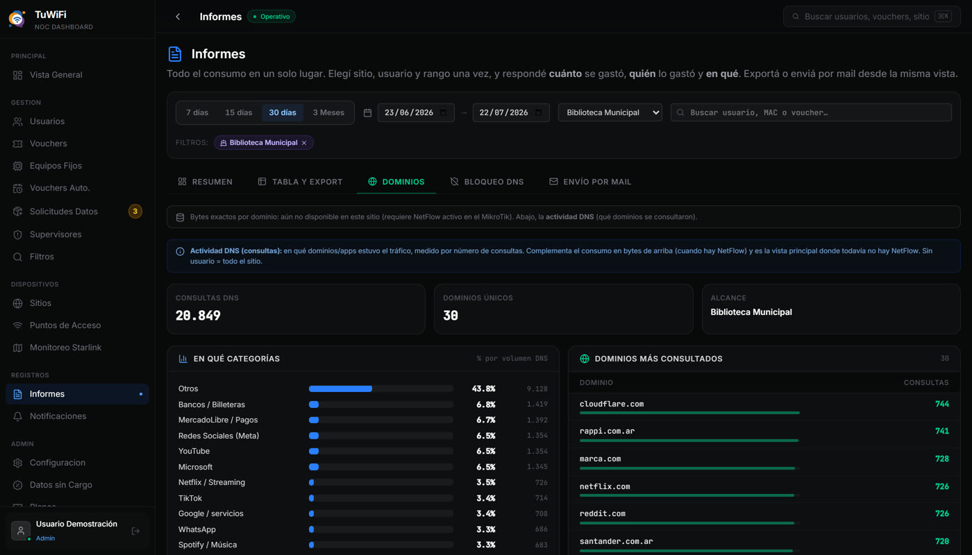The image size is (972, 555).
Task: Switch to the Envío por Mail tab
Action: click(x=590, y=182)
